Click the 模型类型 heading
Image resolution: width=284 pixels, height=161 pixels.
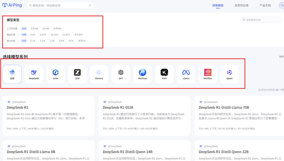pyautogui.click(x=13, y=20)
